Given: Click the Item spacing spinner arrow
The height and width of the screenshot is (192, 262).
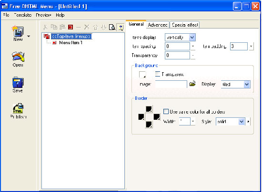Looking at the screenshot, I should click(x=193, y=46).
